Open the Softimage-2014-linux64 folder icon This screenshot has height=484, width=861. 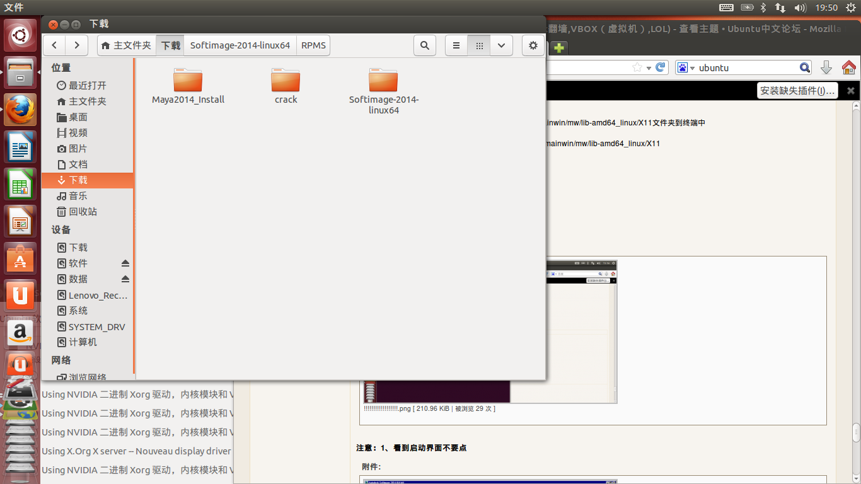tap(383, 91)
